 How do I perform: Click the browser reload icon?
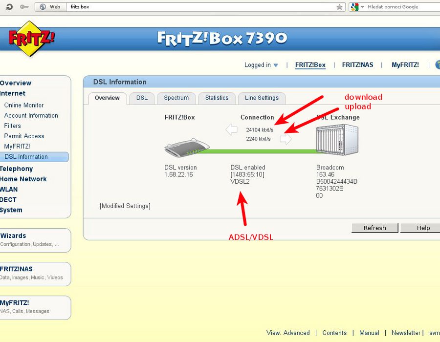[x=9, y=7]
